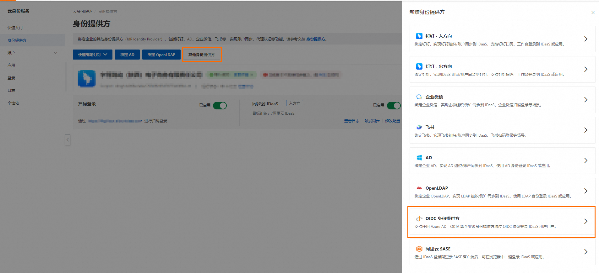
Task: Click the 绑定 OpenLDAP button
Action: (x=161, y=55)
